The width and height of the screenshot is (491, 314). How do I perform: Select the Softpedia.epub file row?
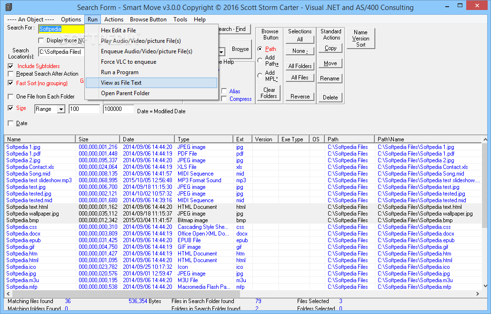243,240
